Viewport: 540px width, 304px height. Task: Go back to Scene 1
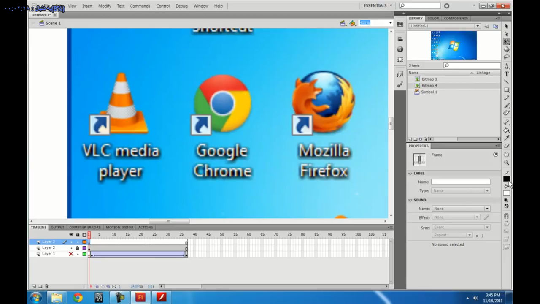pos(50,23)
